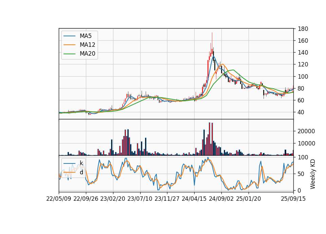Screen dimensions: 326x234
Task: Click the 24/09/02 date tick label
Action: (x=221, y=199)
